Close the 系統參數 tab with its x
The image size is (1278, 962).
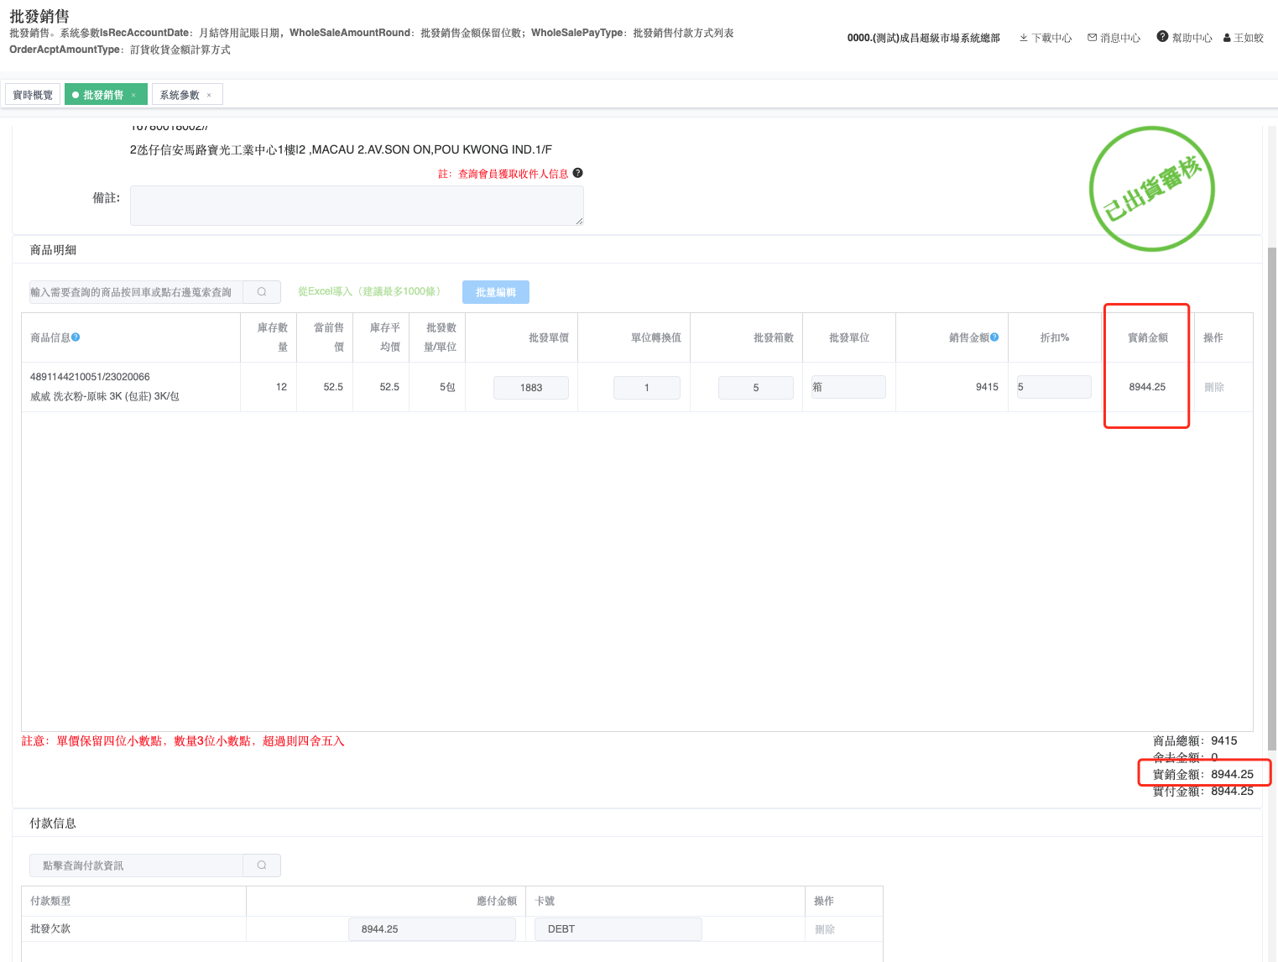[209, 96]
